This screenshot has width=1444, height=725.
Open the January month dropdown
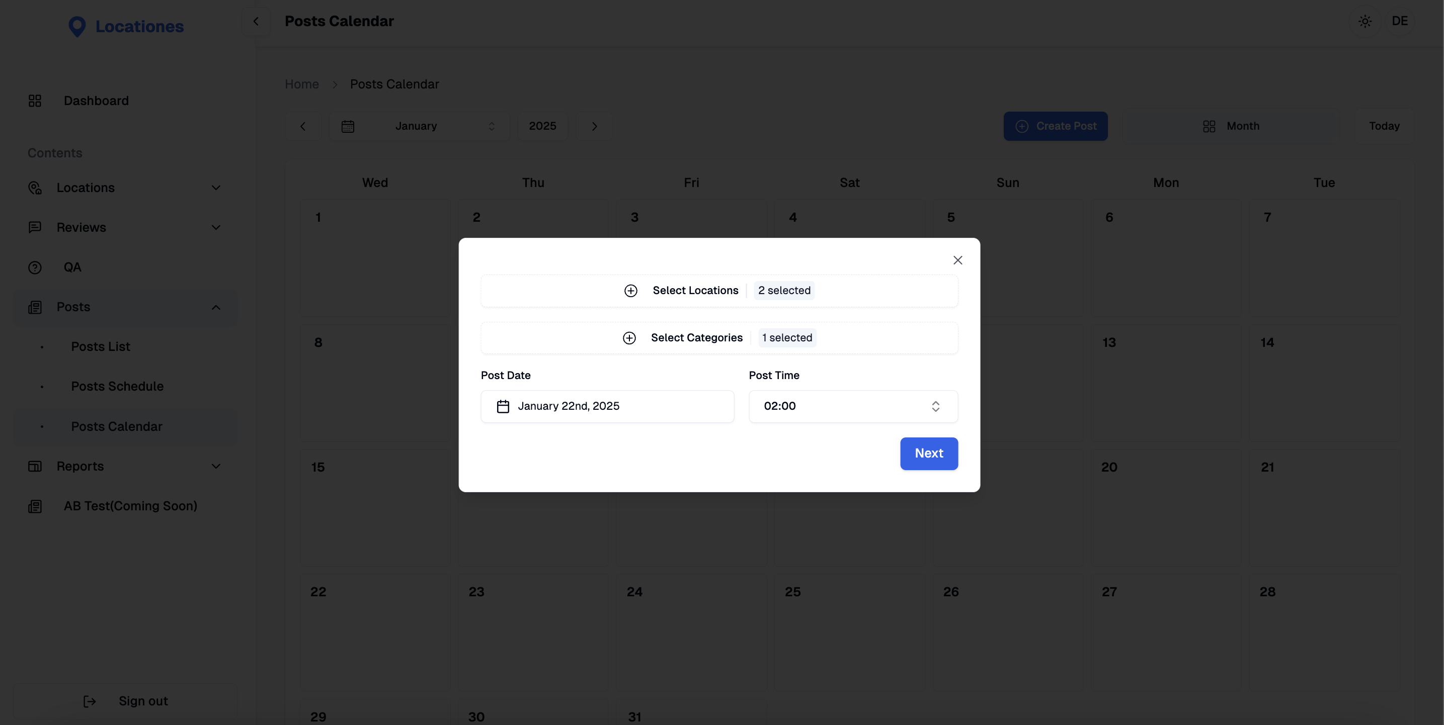tap(419, 126)
